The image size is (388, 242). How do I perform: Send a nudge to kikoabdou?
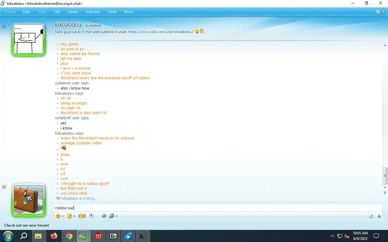tap(82, 216)
